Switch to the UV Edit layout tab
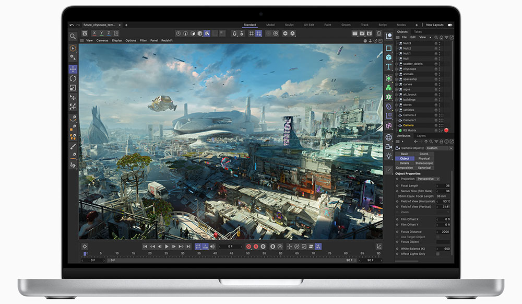Screen dimensions: 522x304 tap(309, 24)
